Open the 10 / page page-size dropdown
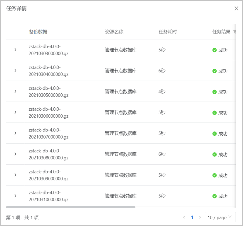 point(221,217)
